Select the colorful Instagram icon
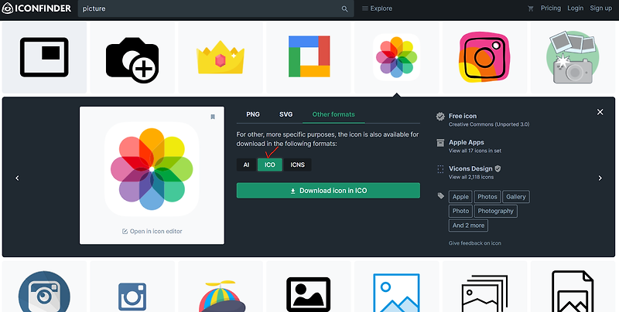This screenshot has height=312, width=619. pyautogui.click(x=485, y=57)
